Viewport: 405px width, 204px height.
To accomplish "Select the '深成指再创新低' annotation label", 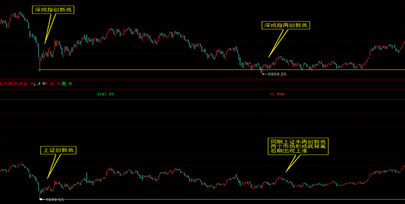I will [286, 25].
